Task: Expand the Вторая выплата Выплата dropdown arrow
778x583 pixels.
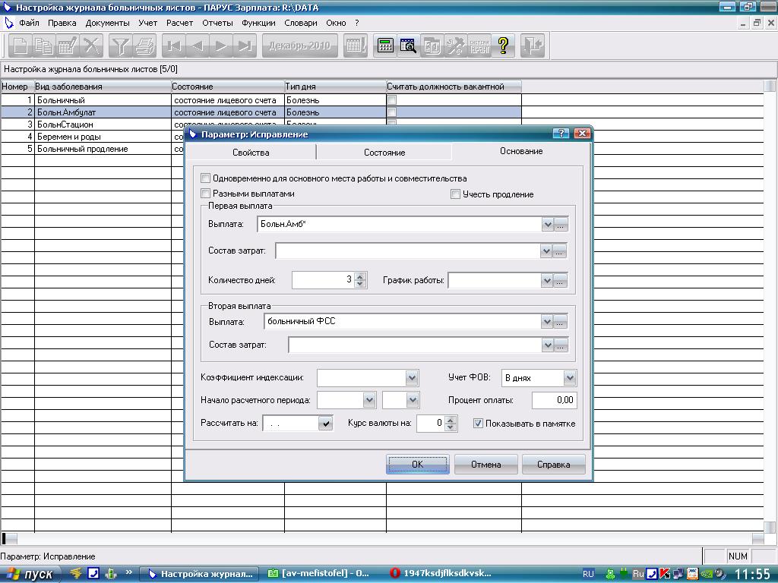Action: coord(547,322)
